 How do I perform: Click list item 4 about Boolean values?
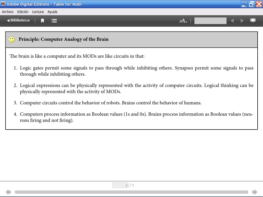134,117
